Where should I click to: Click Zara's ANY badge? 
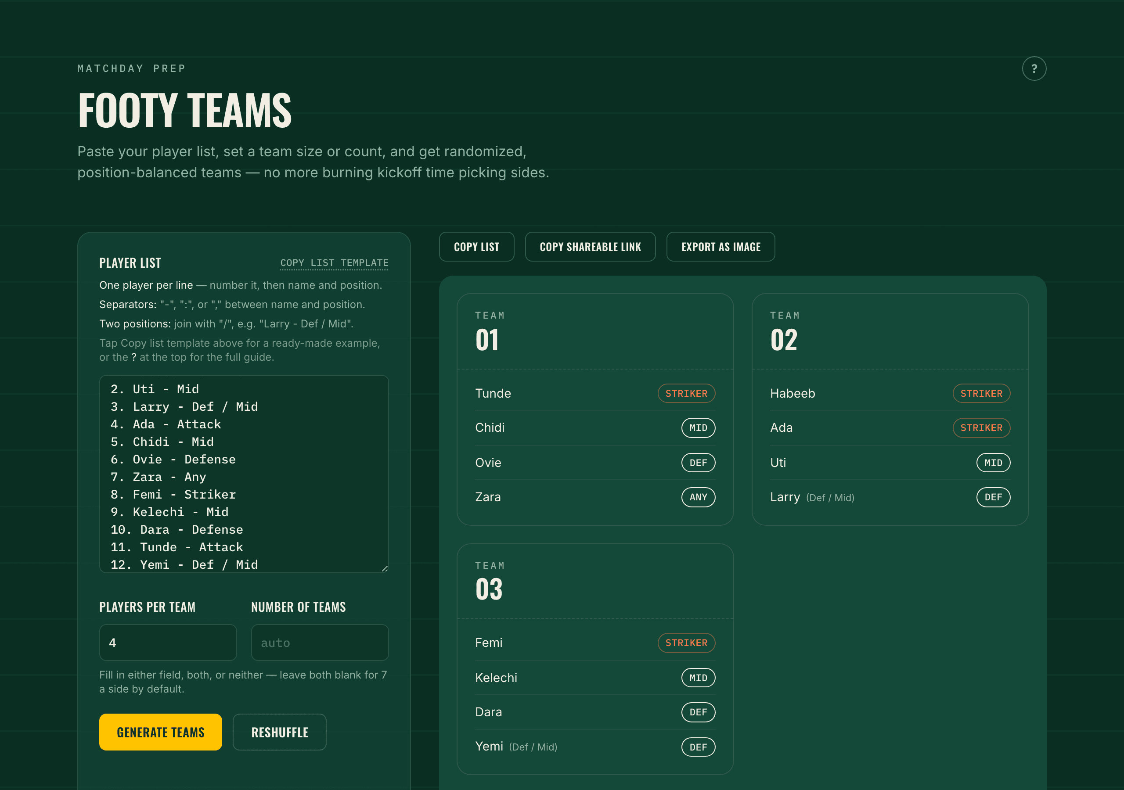[698, 497]
